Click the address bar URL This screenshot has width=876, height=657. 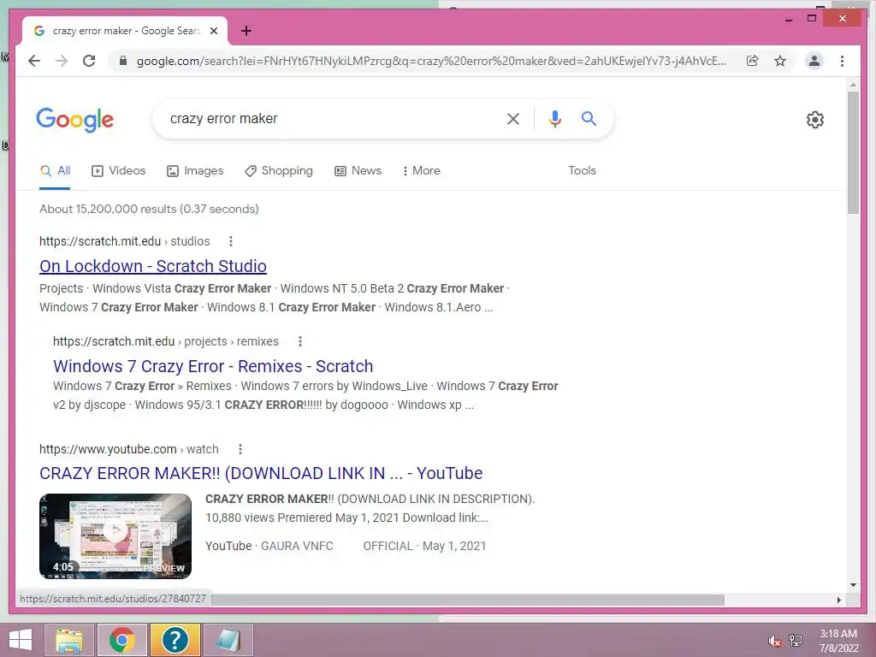point(431,61)
